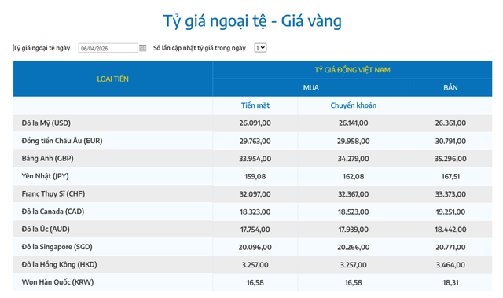Click CHF sell value 33.373,00
Image resolution: width=503 pixels, height=298 pixels.
tap(450, 194)
